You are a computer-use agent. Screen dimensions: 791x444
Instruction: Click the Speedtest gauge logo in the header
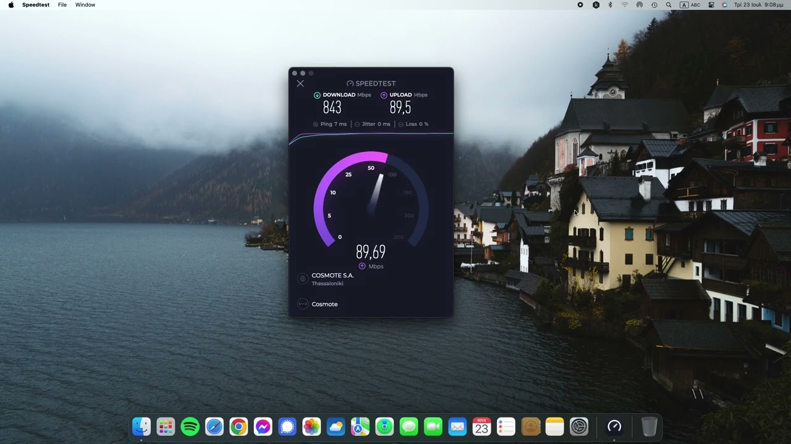pos(350,83)
